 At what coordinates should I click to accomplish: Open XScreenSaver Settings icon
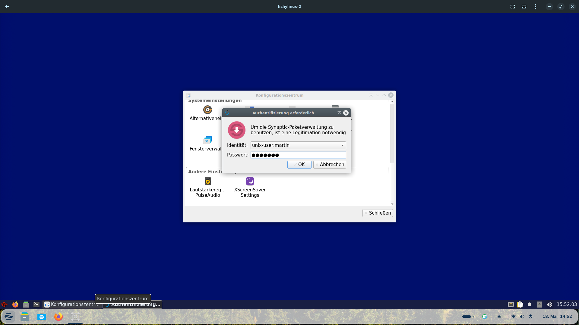coord(250,181)
